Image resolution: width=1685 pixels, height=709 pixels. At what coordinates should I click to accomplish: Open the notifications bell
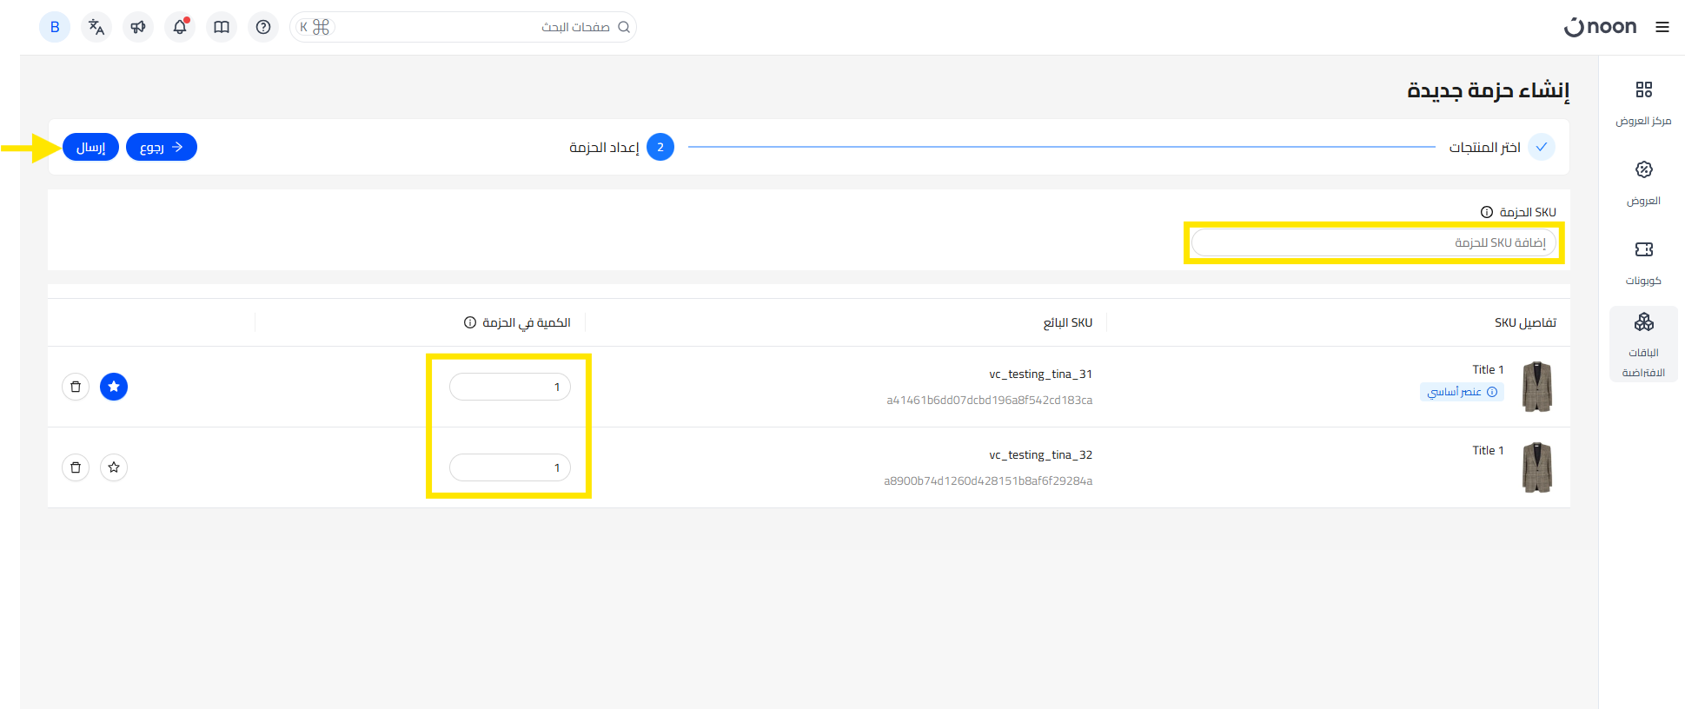(x=180, y=27)
